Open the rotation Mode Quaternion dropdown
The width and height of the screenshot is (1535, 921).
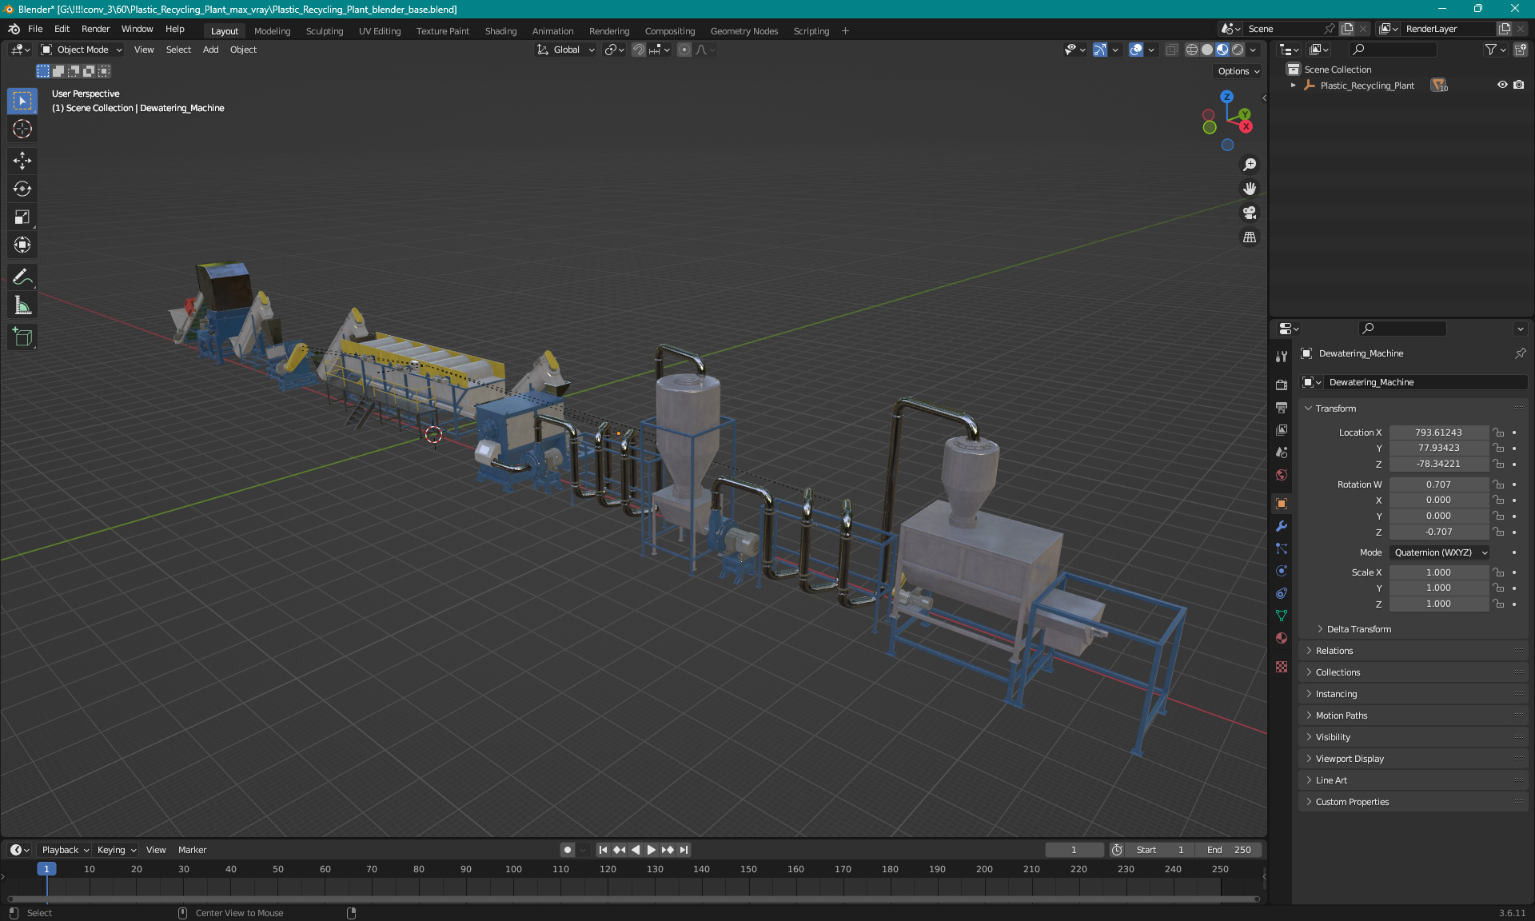point(1439,552)
